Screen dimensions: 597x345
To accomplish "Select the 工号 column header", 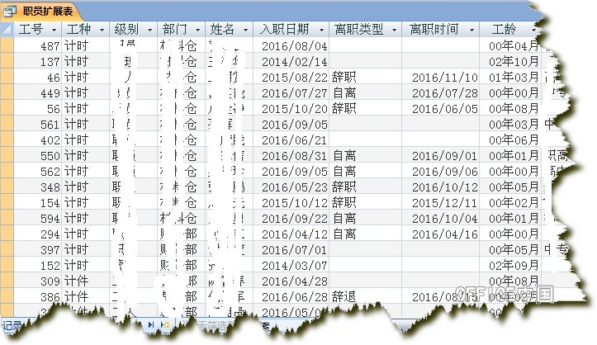I will coord(37,29).
